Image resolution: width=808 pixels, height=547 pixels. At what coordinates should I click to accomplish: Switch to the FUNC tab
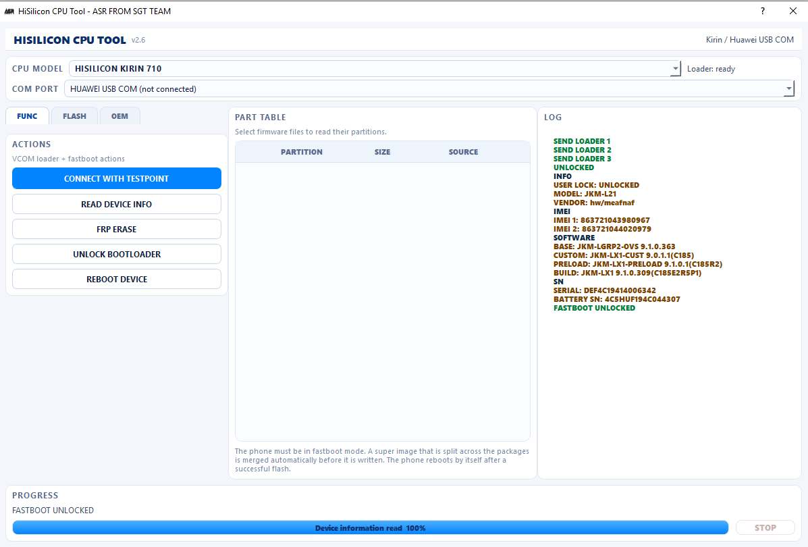pyautogui.click(x=27, y=116)
